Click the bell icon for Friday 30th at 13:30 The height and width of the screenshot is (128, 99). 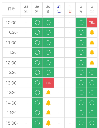pyautogui.click(x=48, y=93)
